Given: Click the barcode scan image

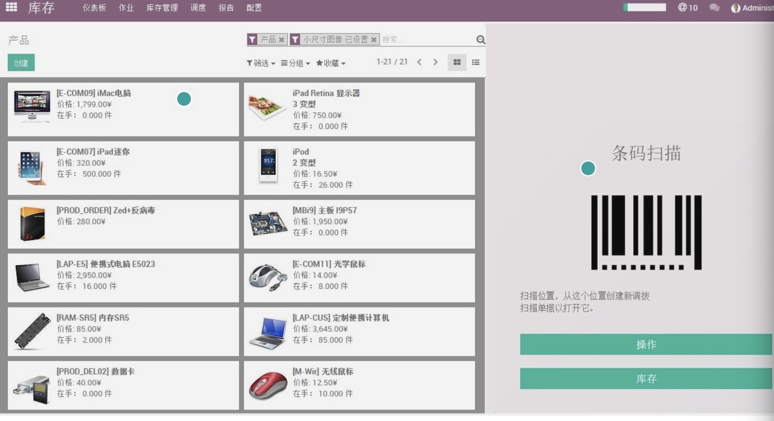Looking at the screenshot, I should 646,232.
